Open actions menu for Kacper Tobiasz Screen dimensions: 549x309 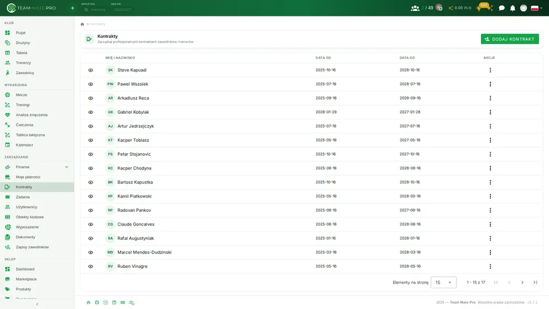490,140
